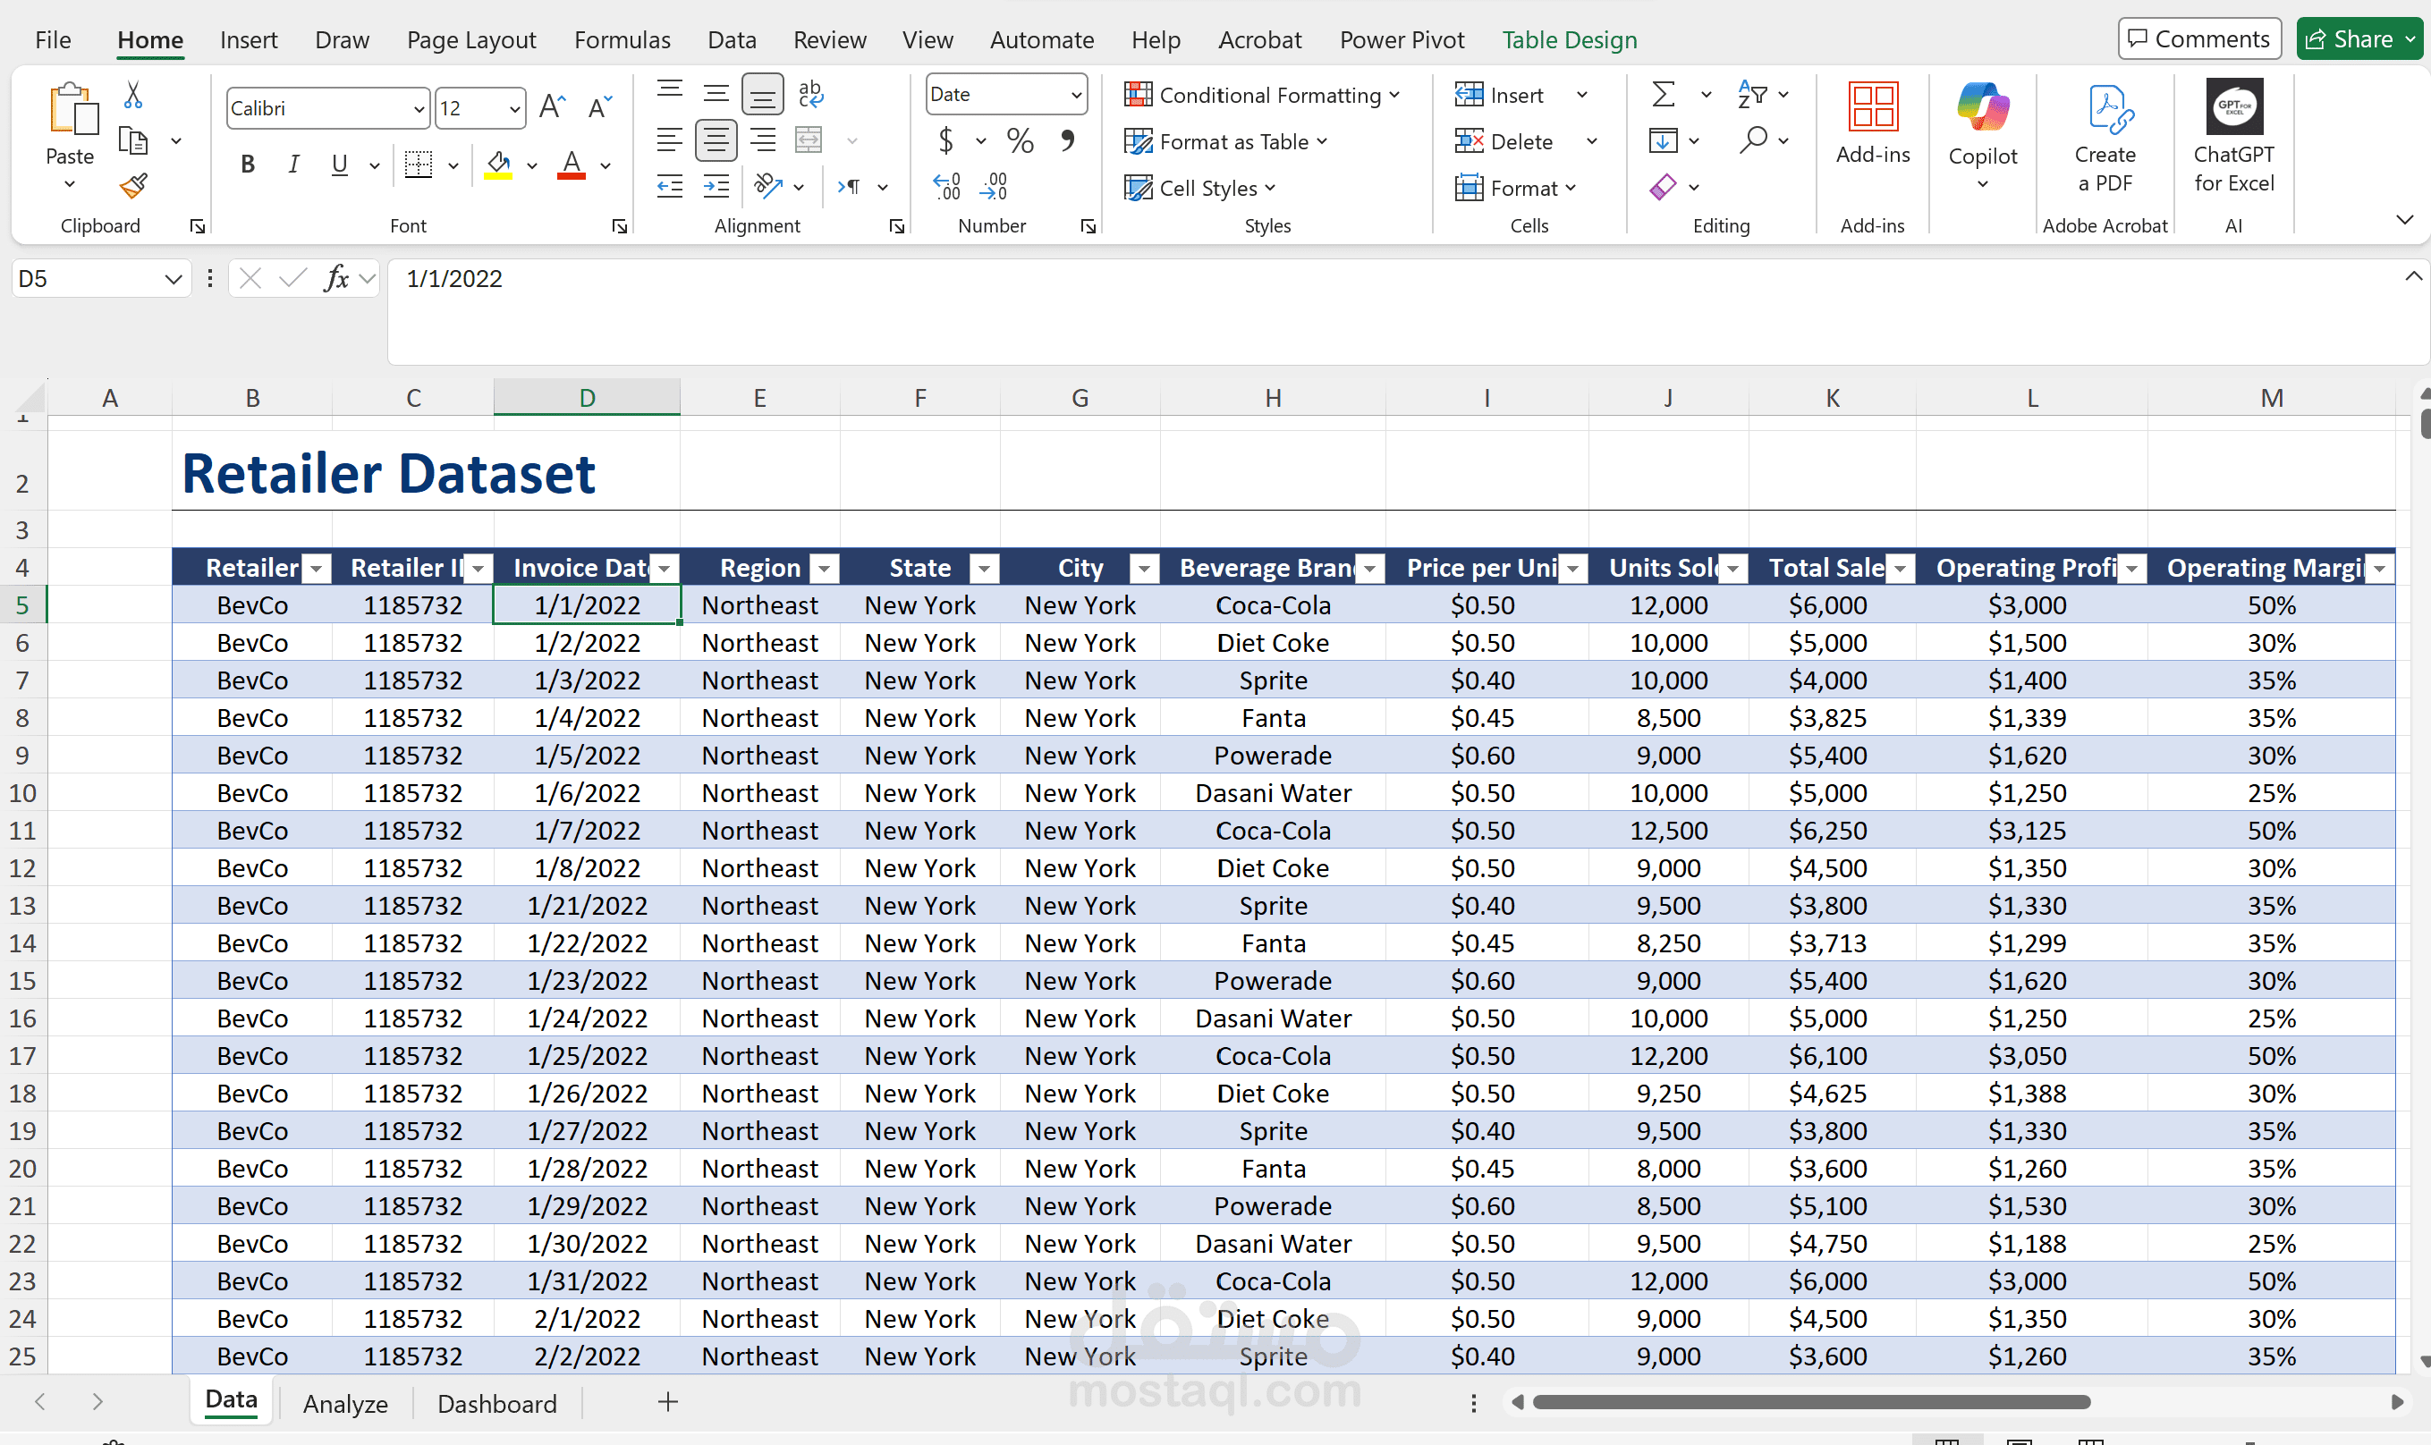The width and height of the screenshot is (2431, 1445).
Task: Click the Cut scissors icon
Action: 133,95
